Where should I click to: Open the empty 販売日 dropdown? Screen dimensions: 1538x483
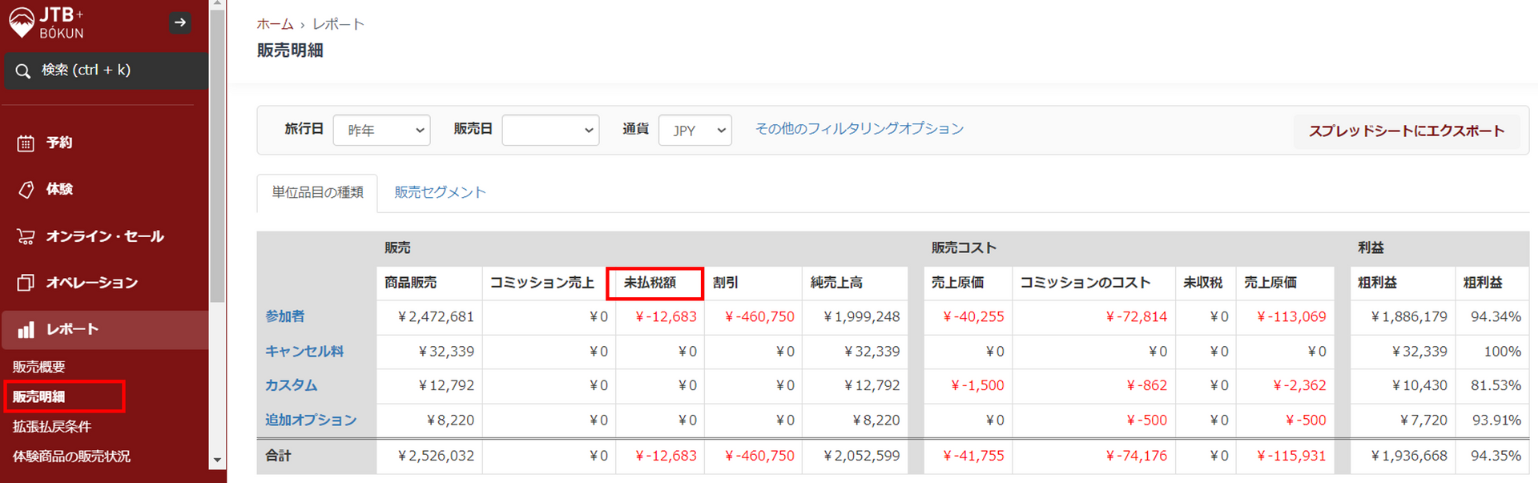(550, 131)
